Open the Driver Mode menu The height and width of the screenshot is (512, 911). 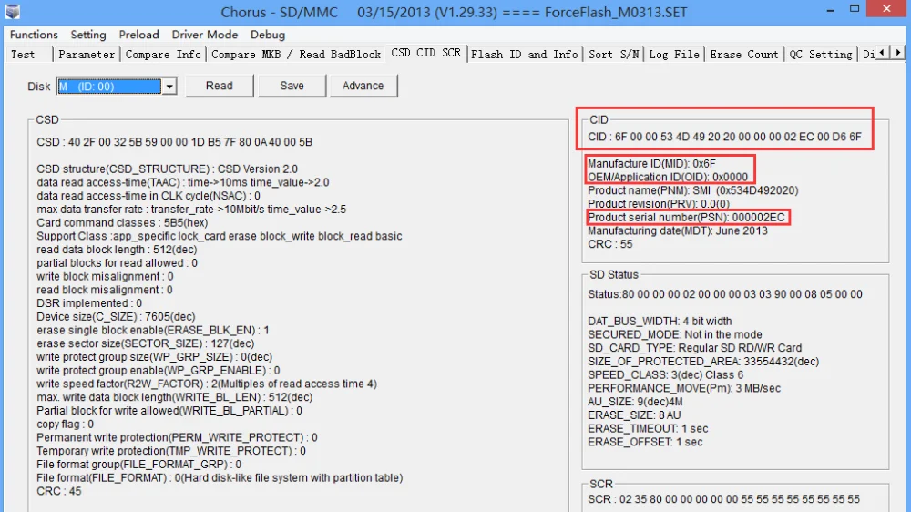point(204,35)
